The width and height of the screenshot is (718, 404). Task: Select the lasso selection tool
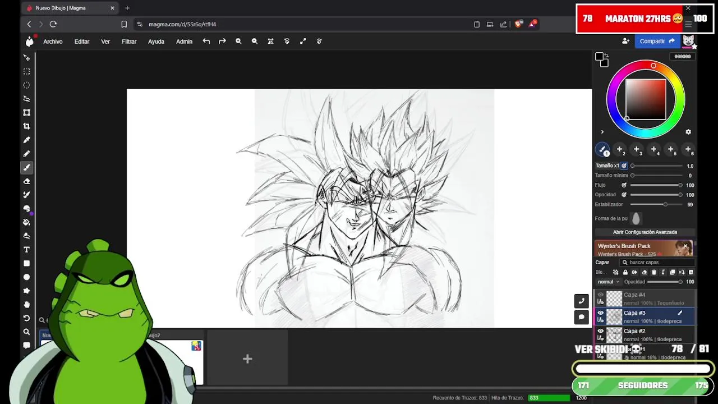[x=26, y=99]
